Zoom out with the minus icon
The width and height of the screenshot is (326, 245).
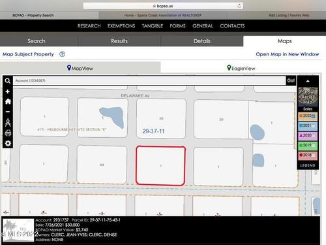click(x=8, y=112)
